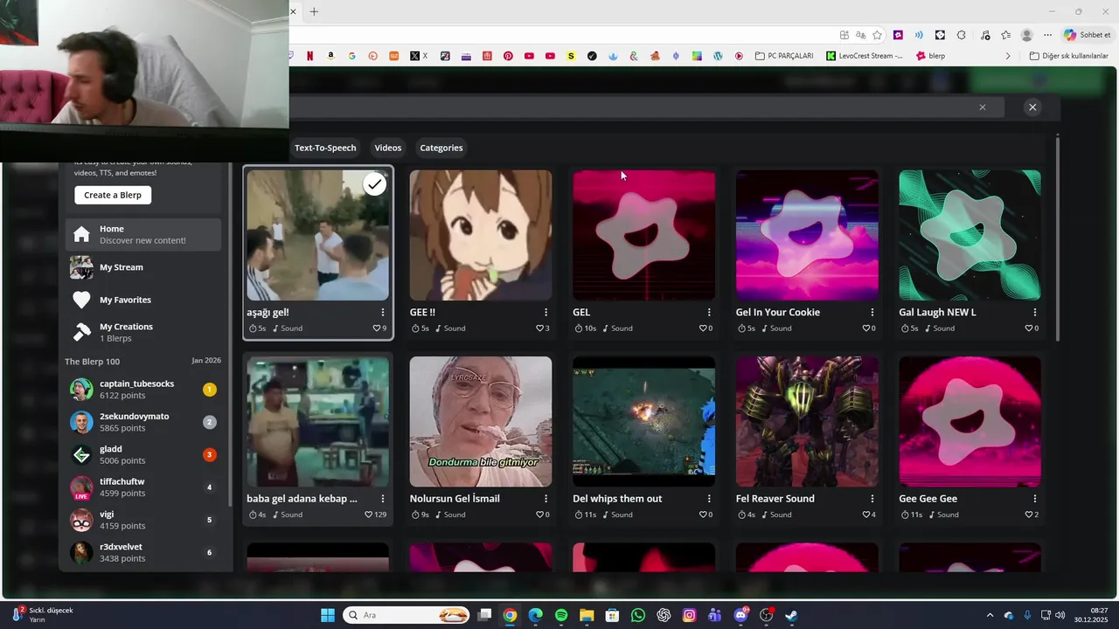Click the sound results vertical scrollbar
Viewport: 1119px width, 629px height.
(1058, 238)
